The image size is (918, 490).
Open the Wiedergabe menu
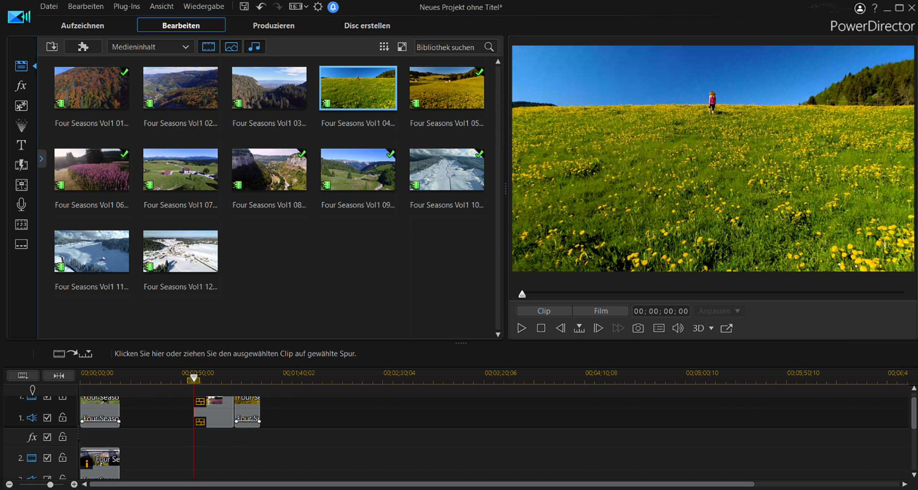coord(204,6)
